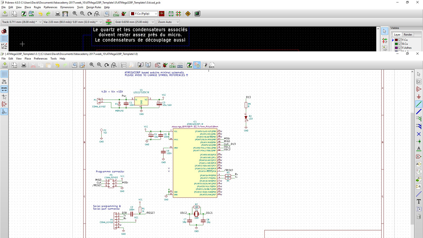Viewport: 423px width, 238px height.
Task: Select the place wire tool in Eeschema
Action: point(419,104)
